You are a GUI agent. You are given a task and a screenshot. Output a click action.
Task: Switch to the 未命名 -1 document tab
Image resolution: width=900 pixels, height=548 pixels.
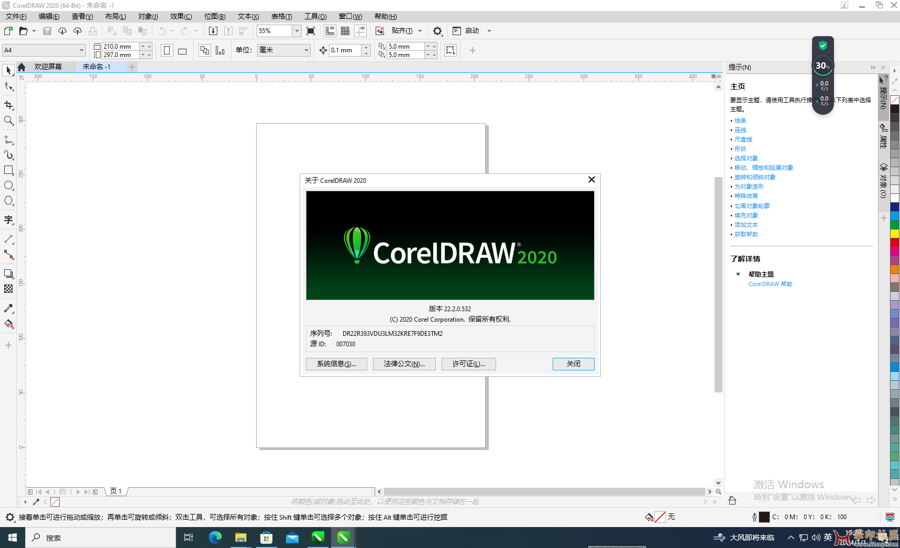96,67
